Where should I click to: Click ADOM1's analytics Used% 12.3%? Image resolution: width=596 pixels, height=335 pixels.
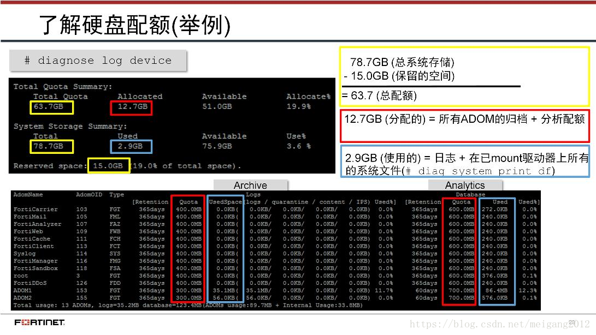(x=528, y=291)
